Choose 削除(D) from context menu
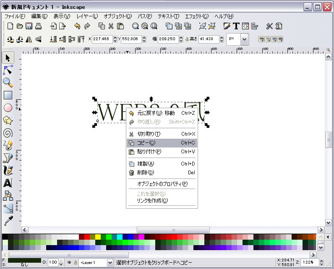Image resolution: width=334 pixels, height=269 pixels. 162,173
